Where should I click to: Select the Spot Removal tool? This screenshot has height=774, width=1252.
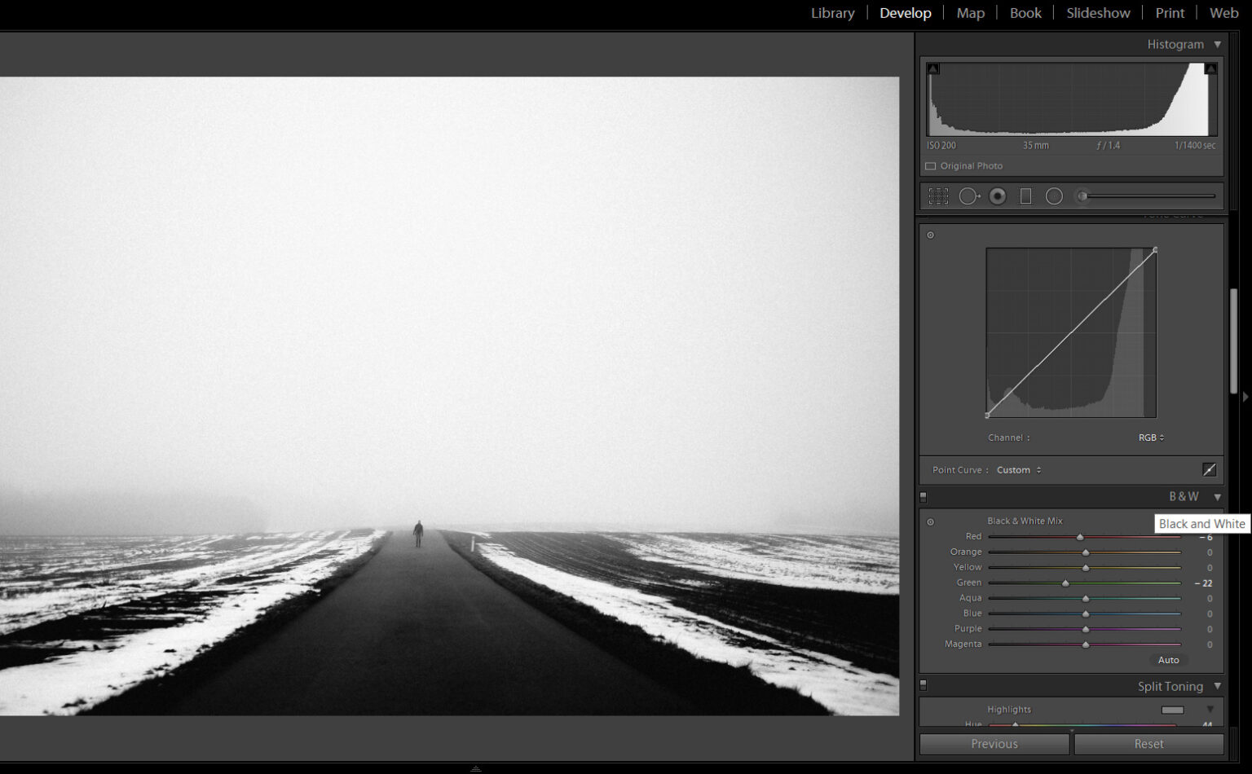tap(970, 196)
